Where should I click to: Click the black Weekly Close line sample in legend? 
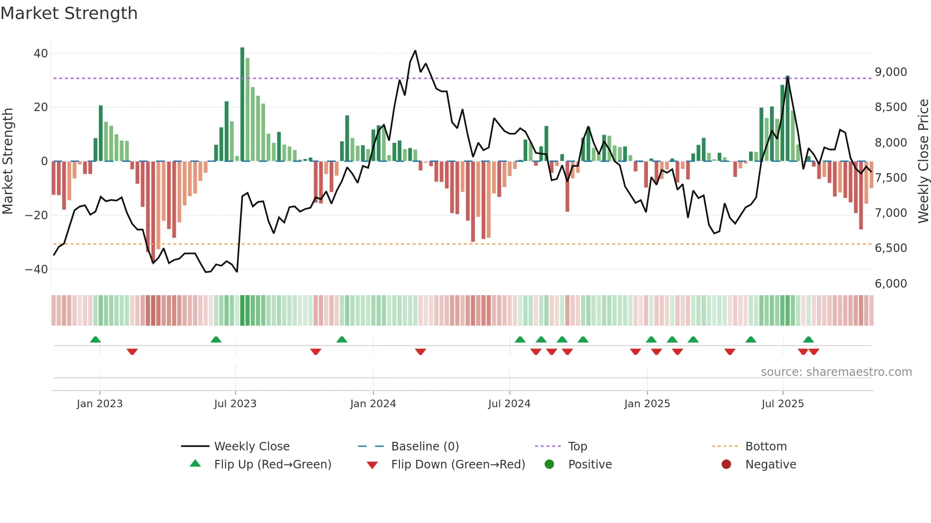[x=195, y=446]
